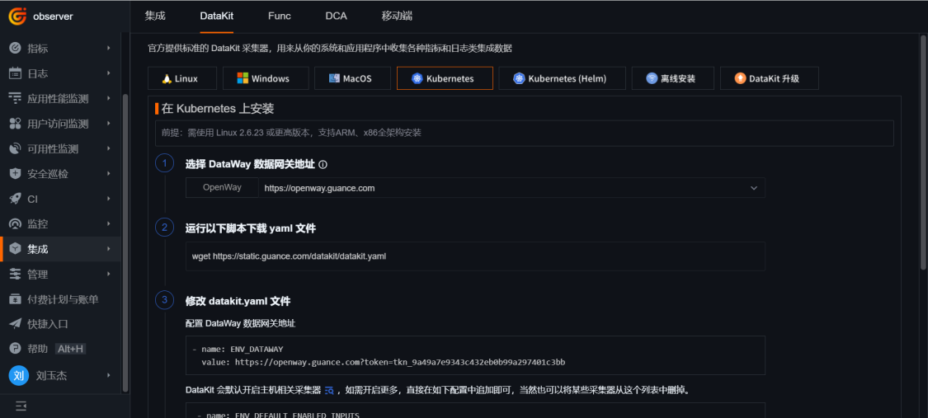Viewport: 928px width, 418px height.
Task: Click the OpenWay label box
Action: click(222, 188)
